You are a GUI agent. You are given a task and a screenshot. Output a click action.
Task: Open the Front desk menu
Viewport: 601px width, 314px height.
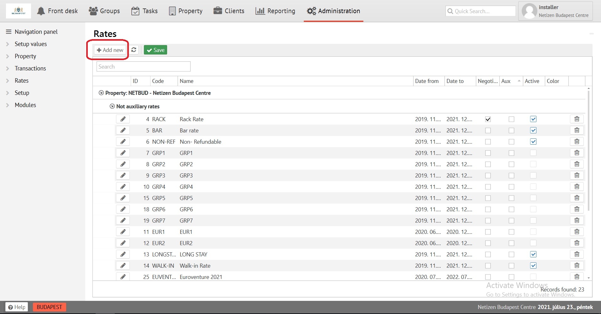tap(57, 11)
